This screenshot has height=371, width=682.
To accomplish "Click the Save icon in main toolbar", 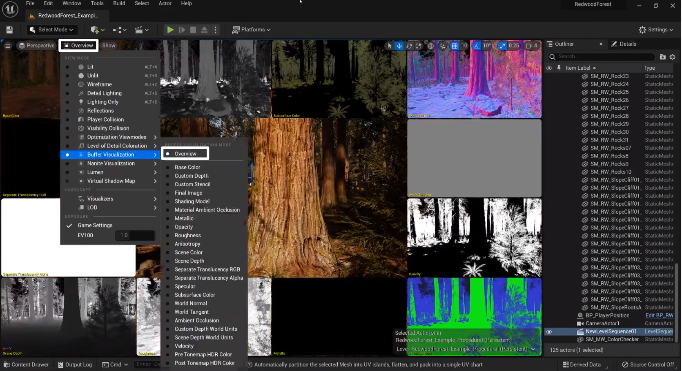I will (x=9, y=30).
